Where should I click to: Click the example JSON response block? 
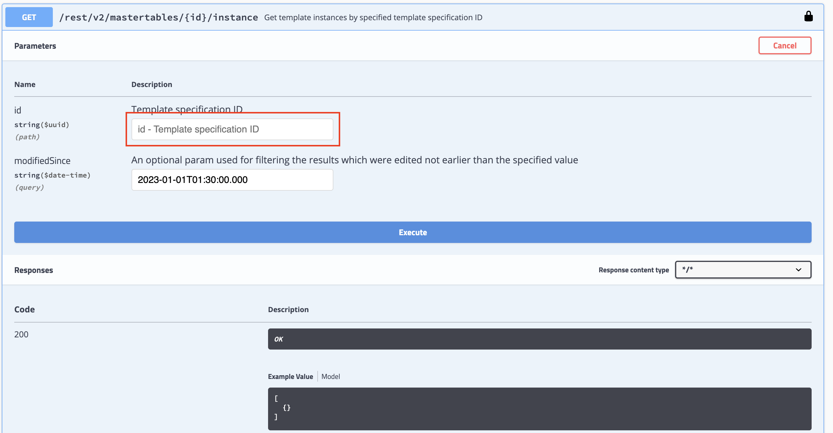[x=539, y=408]
